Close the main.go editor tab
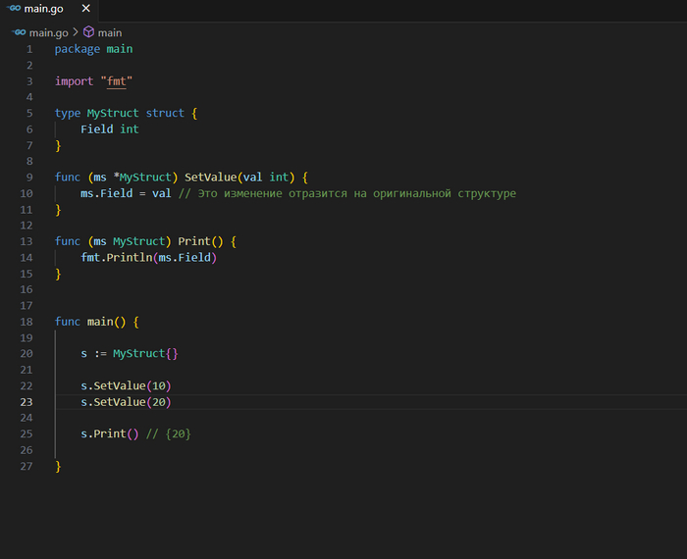Viewport: 687px width, 559px height. (x=85, y=10)
